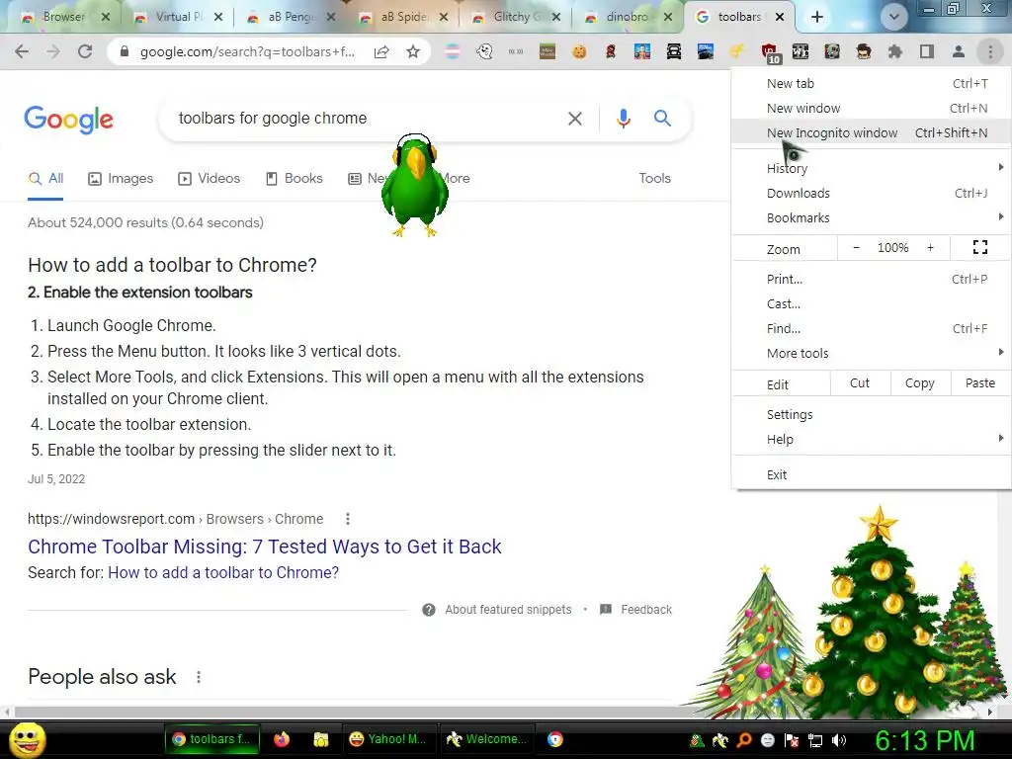Image resolution: width=1012 pixels, height=759 pixels.
Task: Launch Firefox from the taskbar
Action: coord(282,739)
